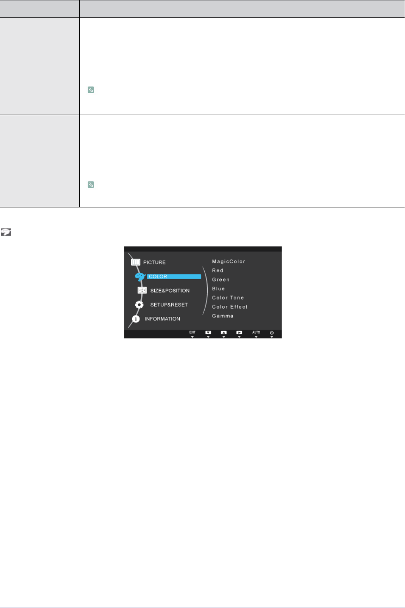405x608 pixels.
Task: Click the SETUP&RESET gear icon
Action: tap(139, 305)
